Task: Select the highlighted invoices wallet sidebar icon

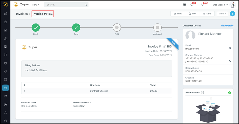Action: pyautogui.click(x=6, y=88)
